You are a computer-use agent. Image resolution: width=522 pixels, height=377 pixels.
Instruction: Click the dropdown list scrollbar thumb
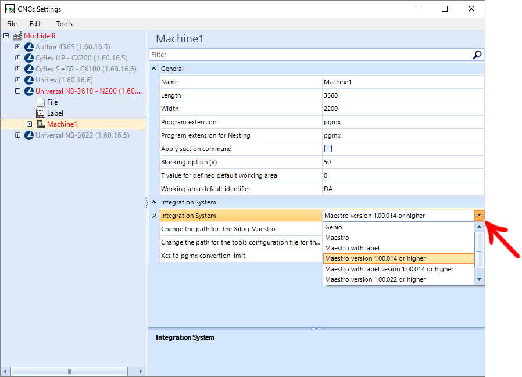pyautogui.click(x=479, y=250)
